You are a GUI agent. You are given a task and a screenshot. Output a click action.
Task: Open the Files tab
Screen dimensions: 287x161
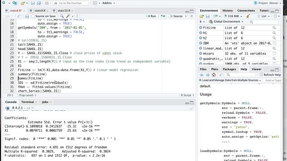coord(203,69)
